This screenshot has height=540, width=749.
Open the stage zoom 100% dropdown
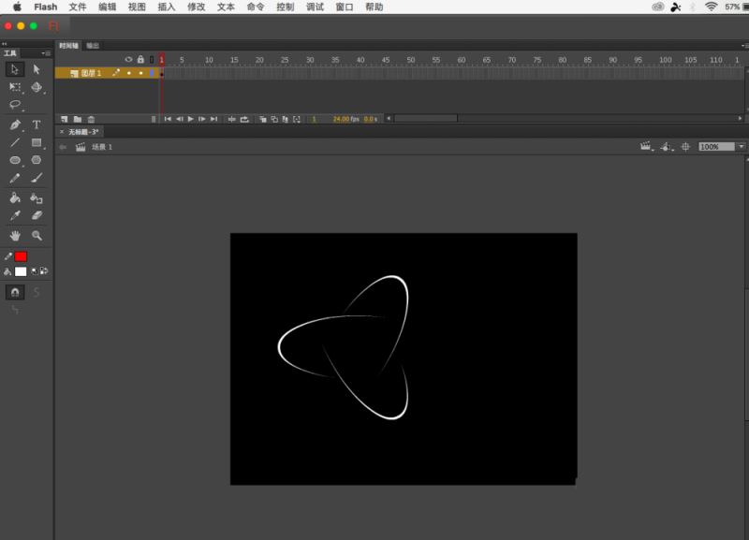click(741, 147)
